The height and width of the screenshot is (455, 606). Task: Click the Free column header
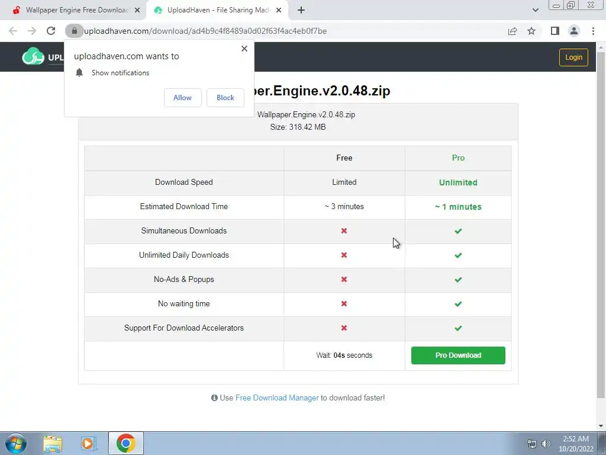(x=344, y=158)
